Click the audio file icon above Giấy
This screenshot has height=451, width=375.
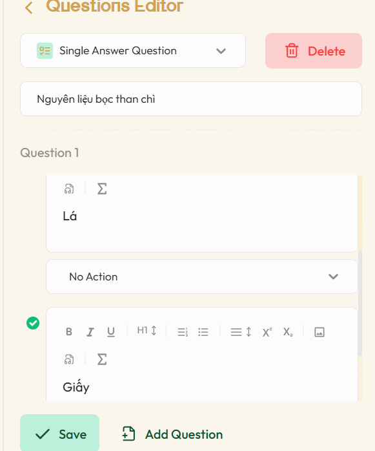click(x=69, y=359)
